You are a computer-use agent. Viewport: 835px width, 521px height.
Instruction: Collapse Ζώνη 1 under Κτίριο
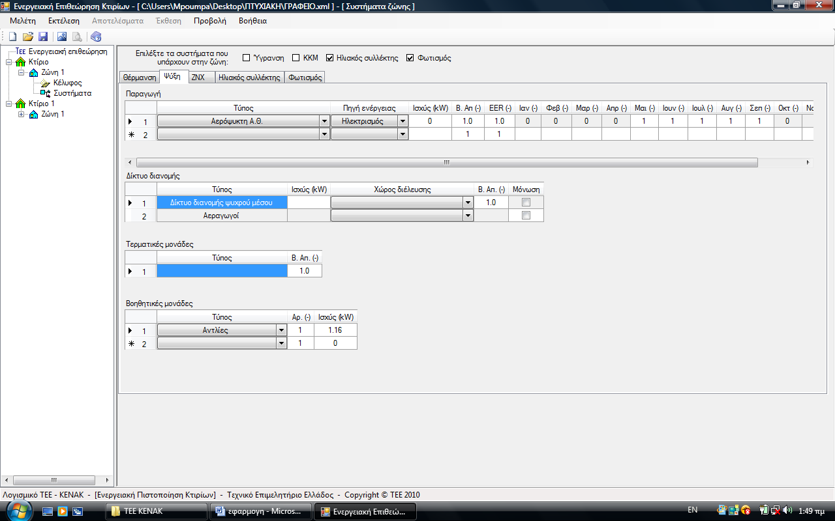click(22, 72)
